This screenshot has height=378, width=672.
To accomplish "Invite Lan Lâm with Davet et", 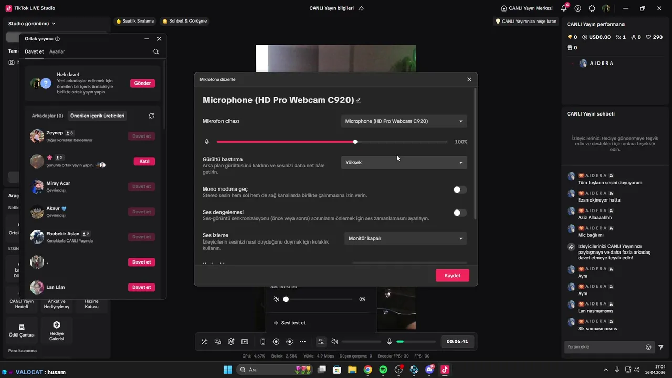I will click(x=142, y=287).
